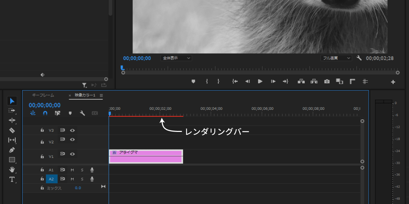Solo the A1 track
This screenshot has width=409, height=204.
pyautogui.click(x=82, y=170)
